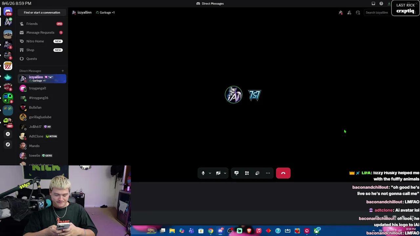Turn on the camera in the call
The image size is (420, 236).
[218, 173]
